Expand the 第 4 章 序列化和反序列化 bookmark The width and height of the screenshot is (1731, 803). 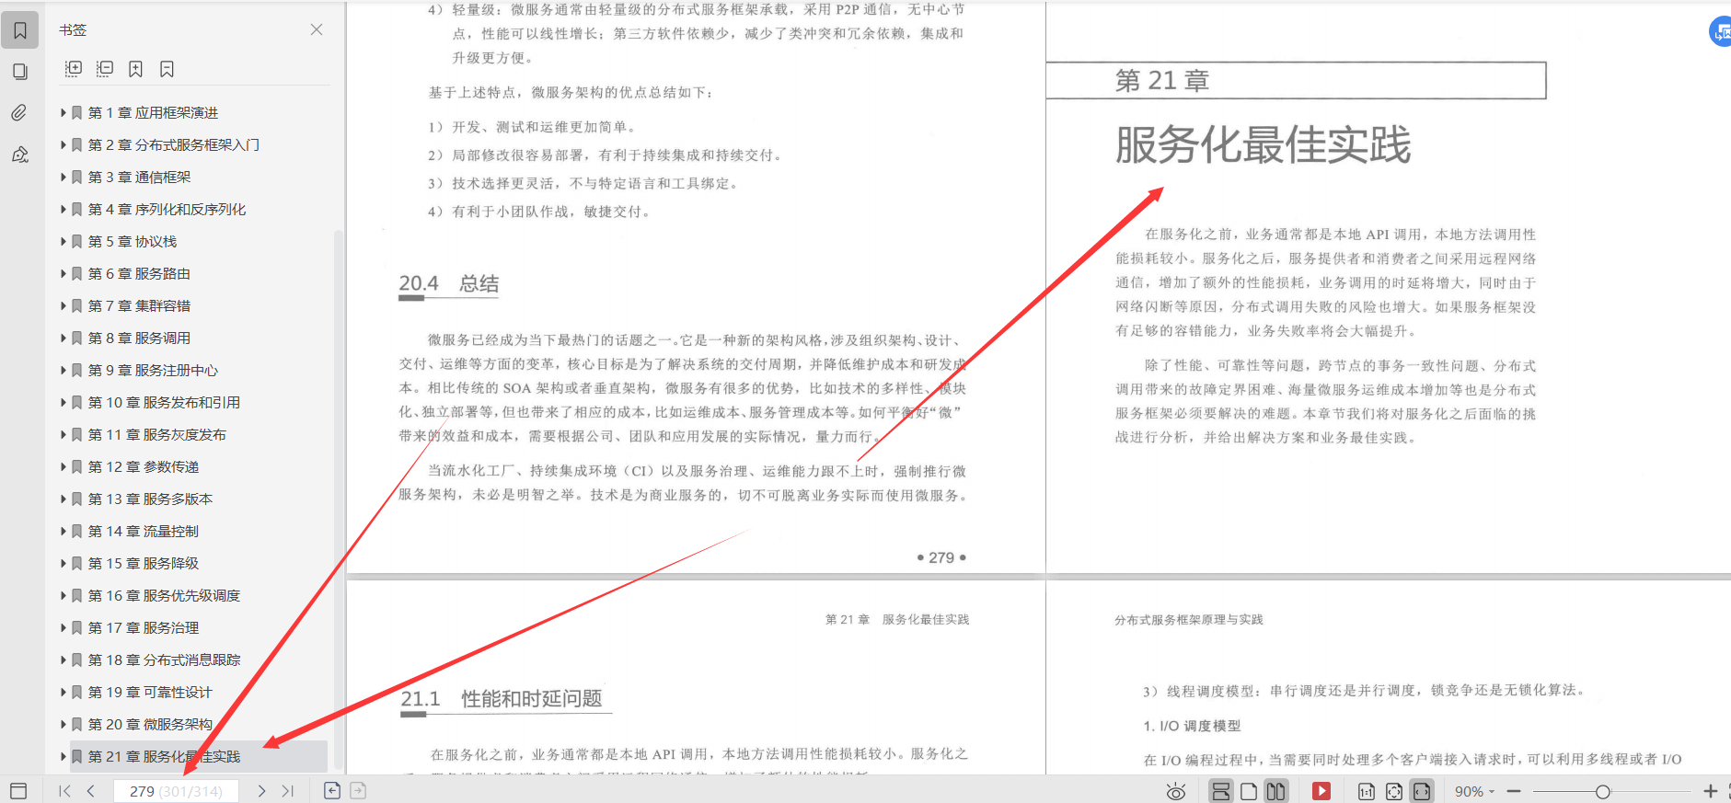coord(63,209)
